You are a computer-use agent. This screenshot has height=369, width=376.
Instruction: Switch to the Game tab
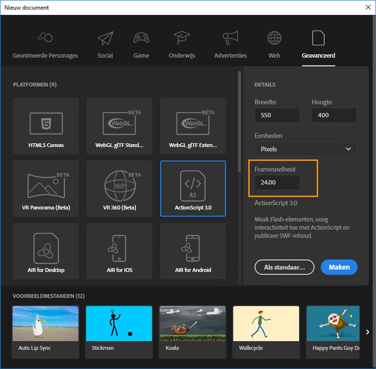(141, 46)
